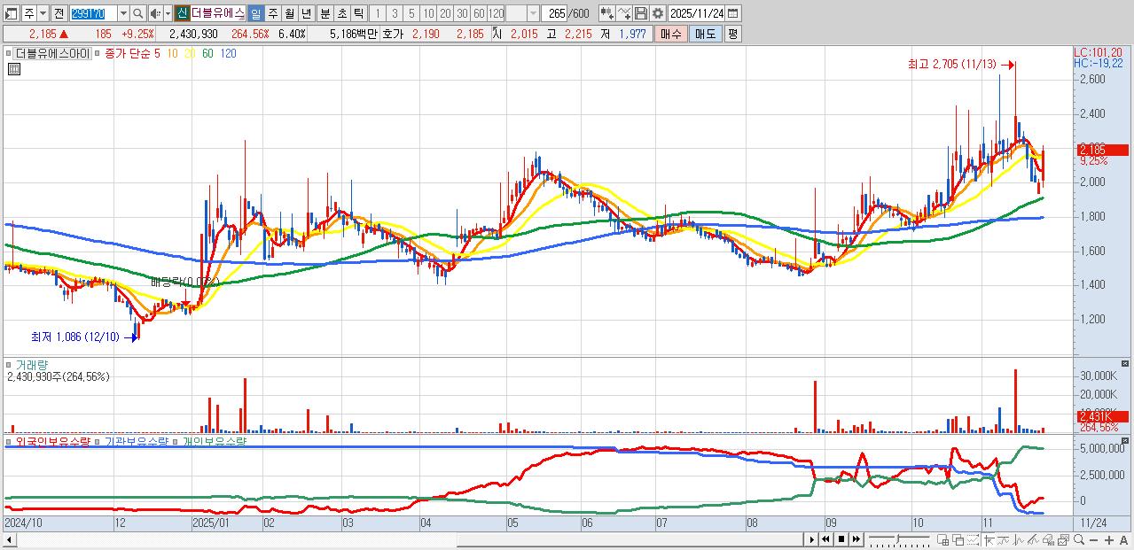The width and height of the screenshot is (1134, 550).
Task: Select the 월 monthly period toggle
Action: [289, 13]
